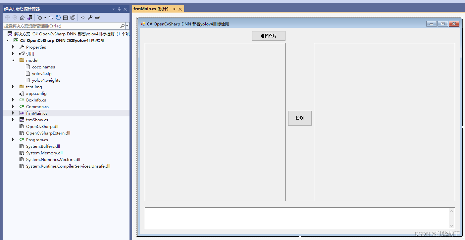Open the Solution Explorer window options dropdown

[x=114, y=9]
